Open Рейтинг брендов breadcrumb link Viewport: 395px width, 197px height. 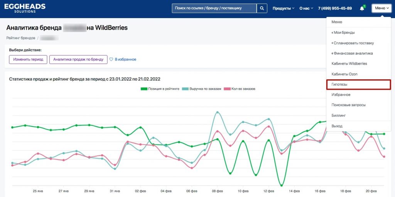21,38
